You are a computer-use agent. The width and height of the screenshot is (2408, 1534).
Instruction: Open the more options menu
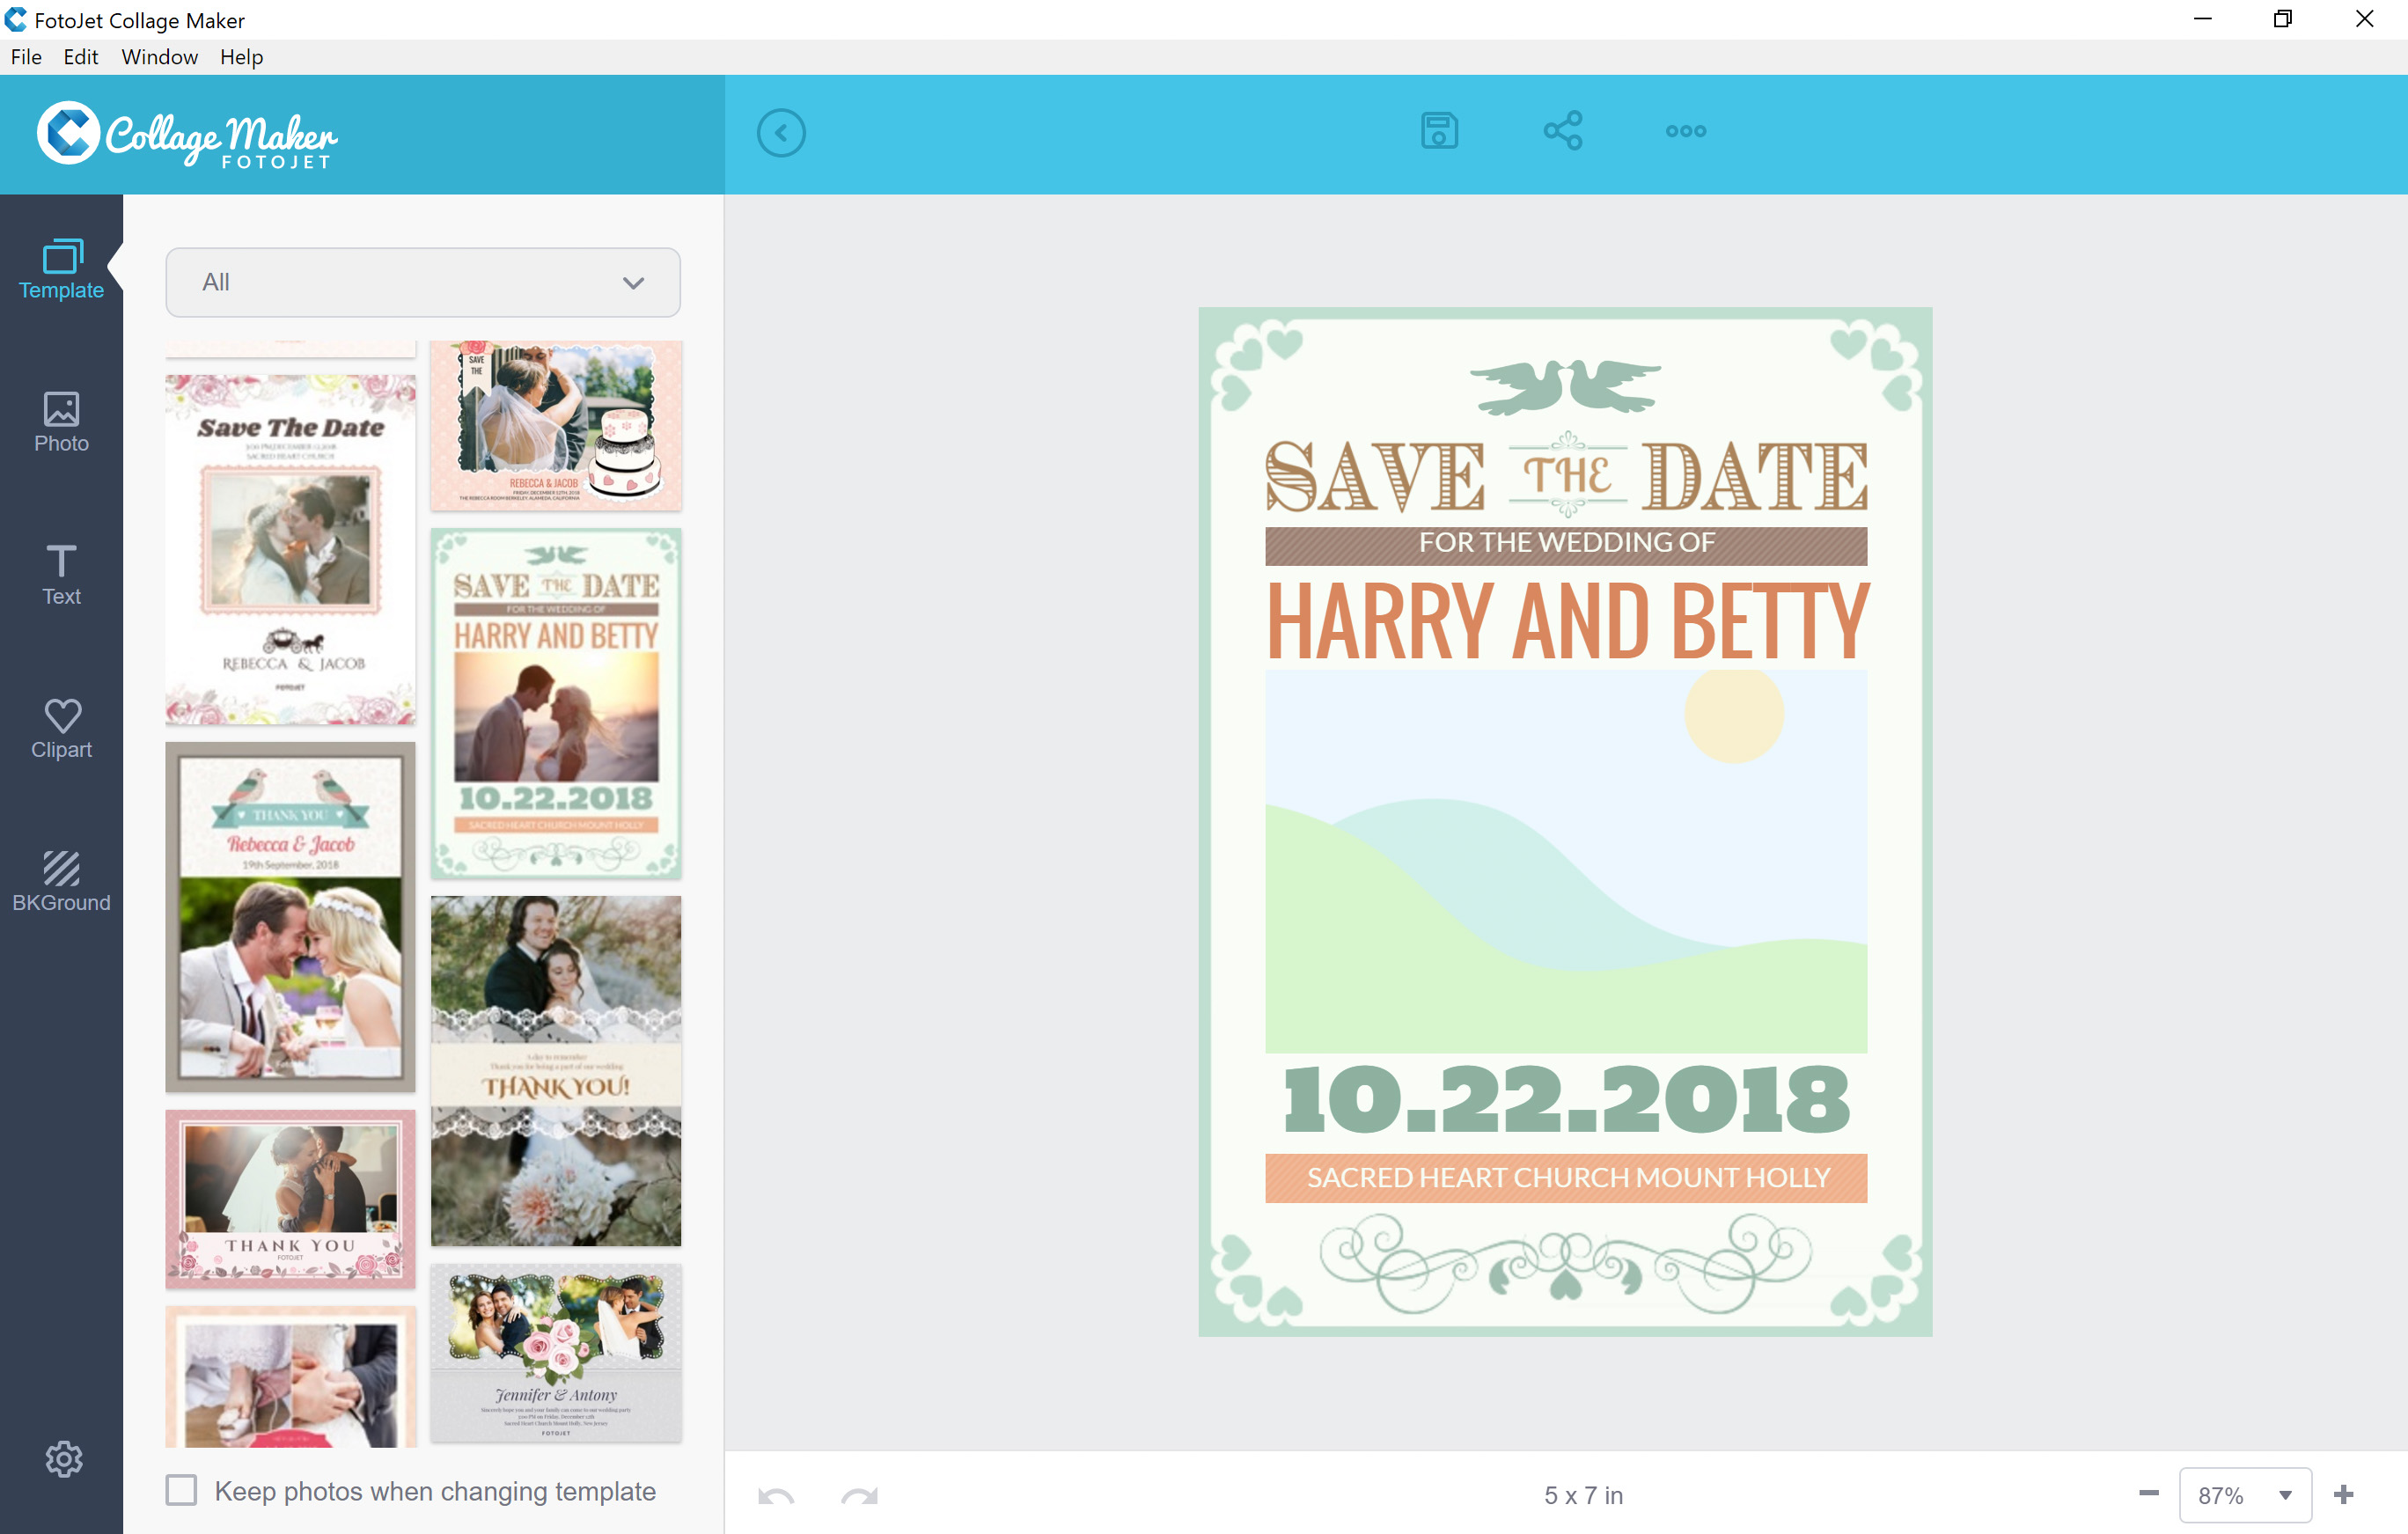[x=1685, y=130]
